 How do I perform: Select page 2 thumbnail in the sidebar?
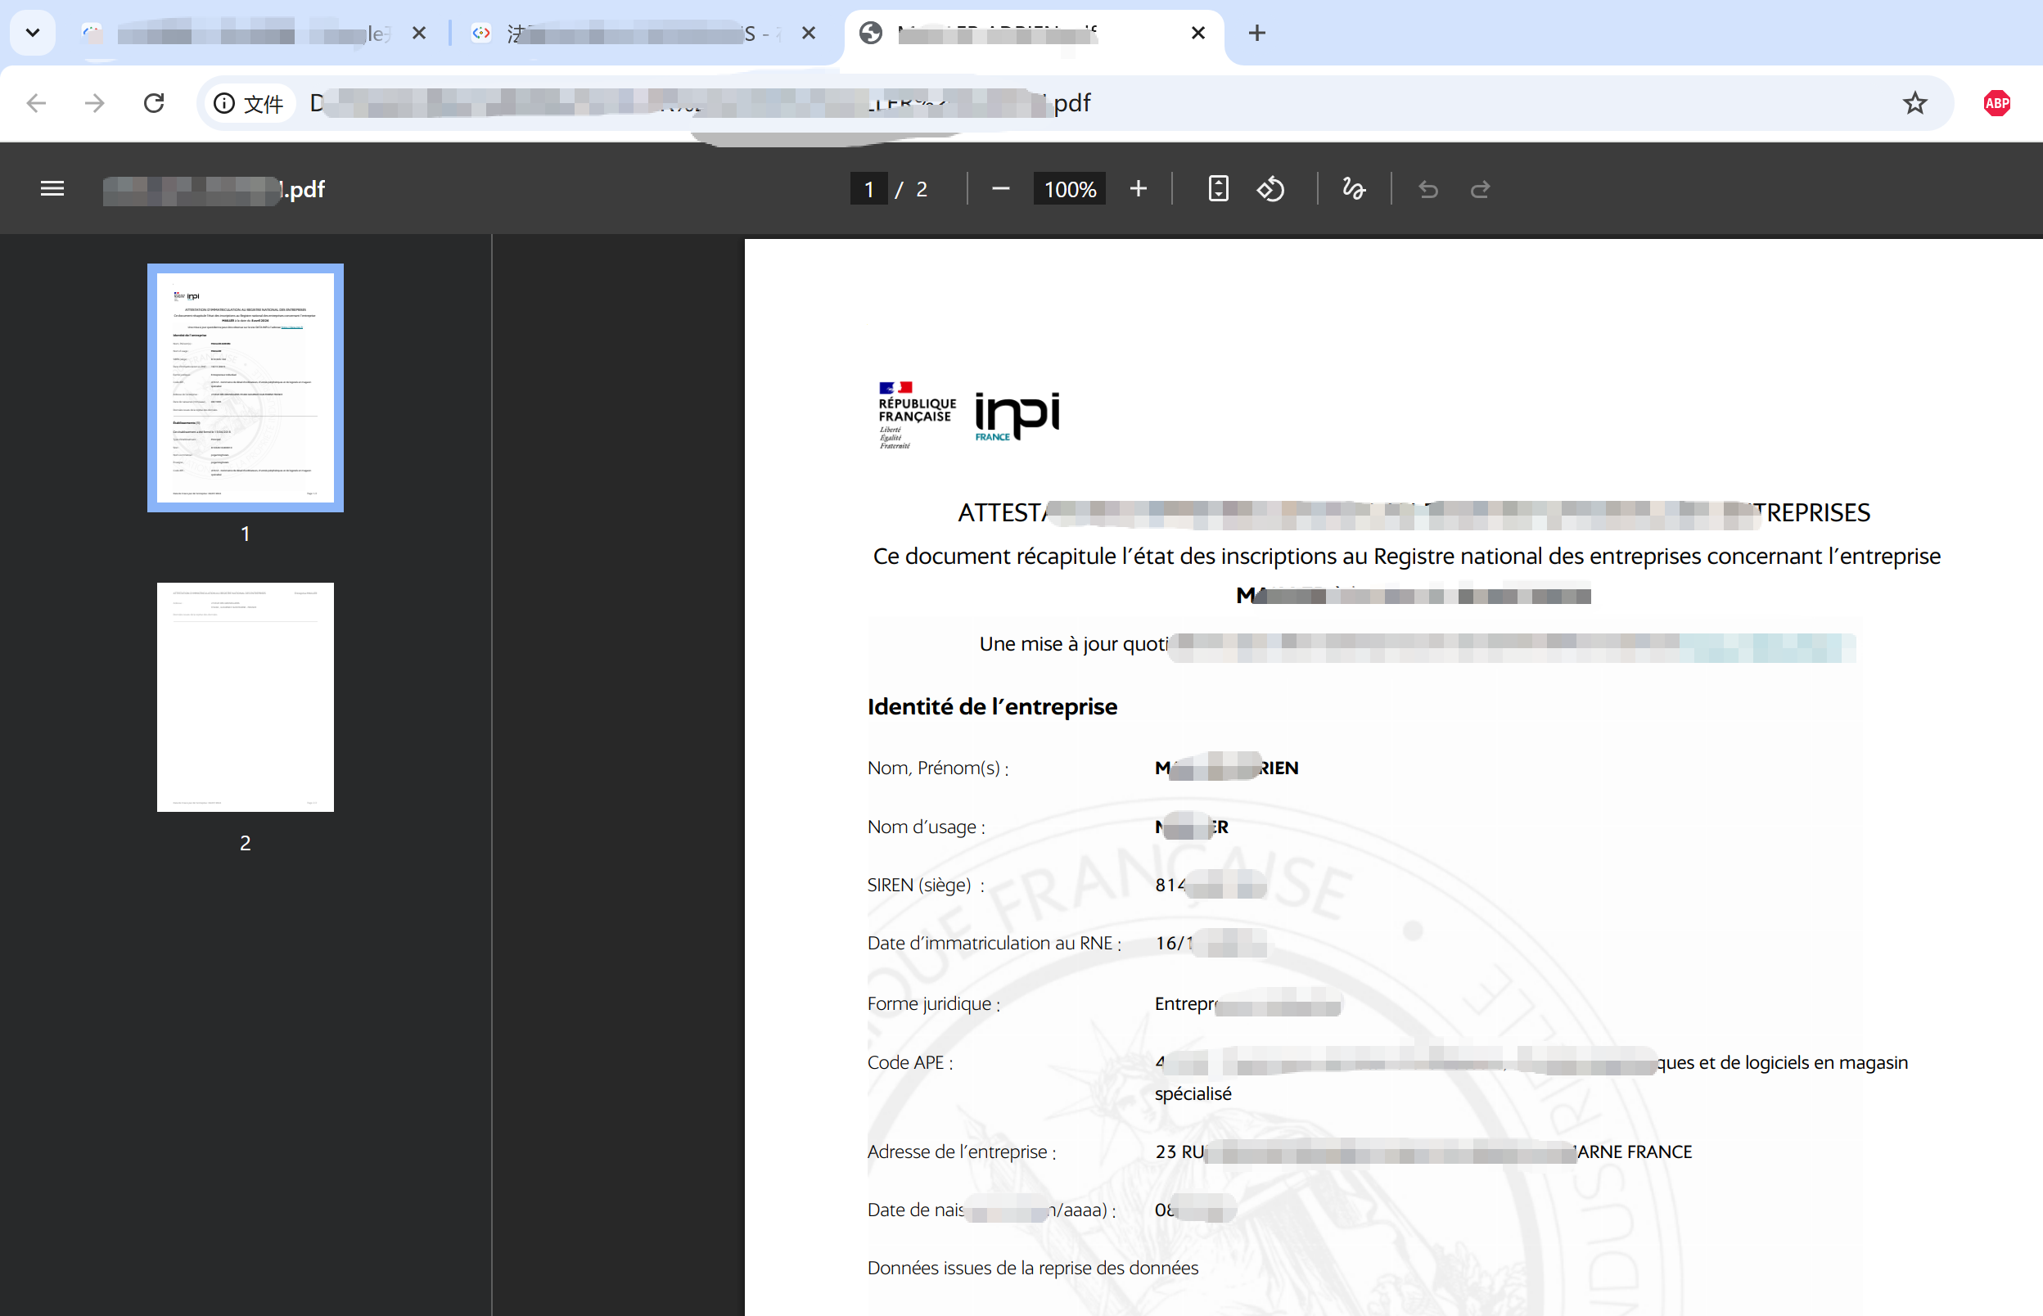(x=246, y=696)
